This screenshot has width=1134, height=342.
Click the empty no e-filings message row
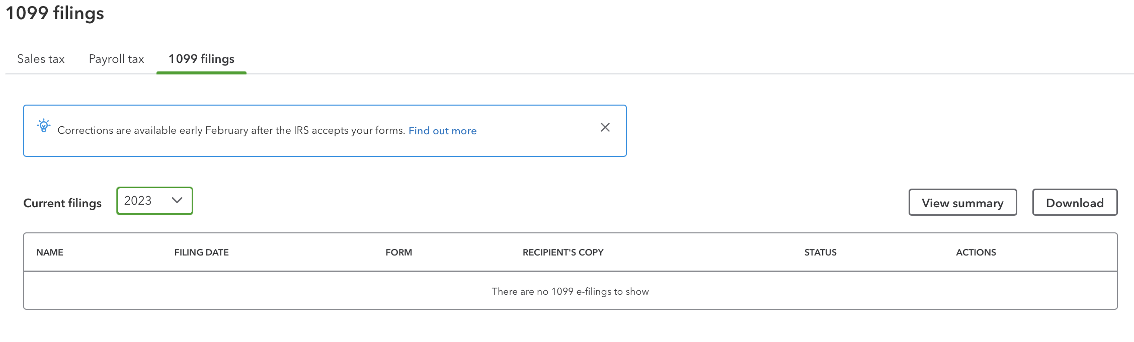(570, 291)
